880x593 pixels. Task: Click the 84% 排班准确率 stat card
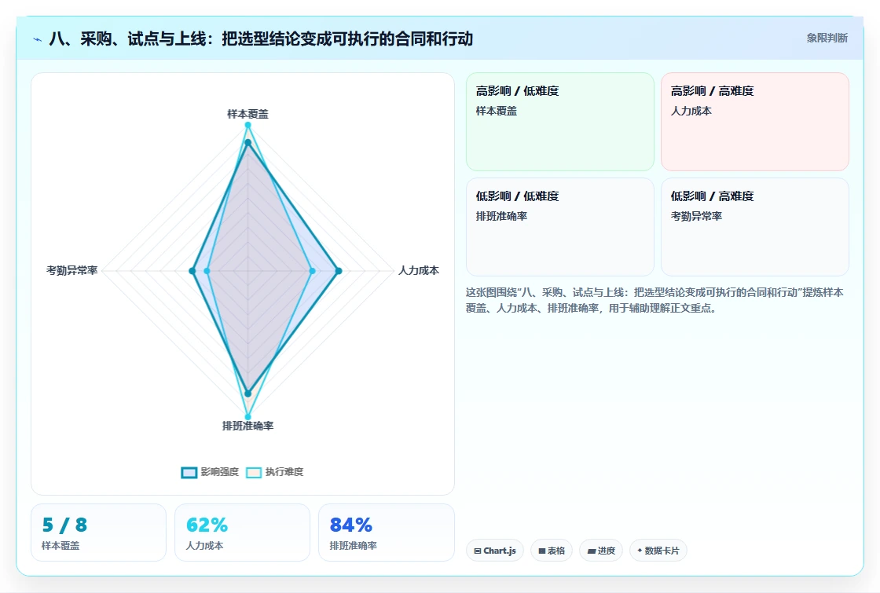click(386, 533)
